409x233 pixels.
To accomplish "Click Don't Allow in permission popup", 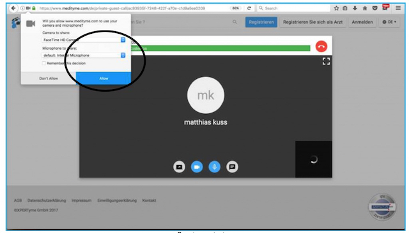I will [x=49, y=78].
